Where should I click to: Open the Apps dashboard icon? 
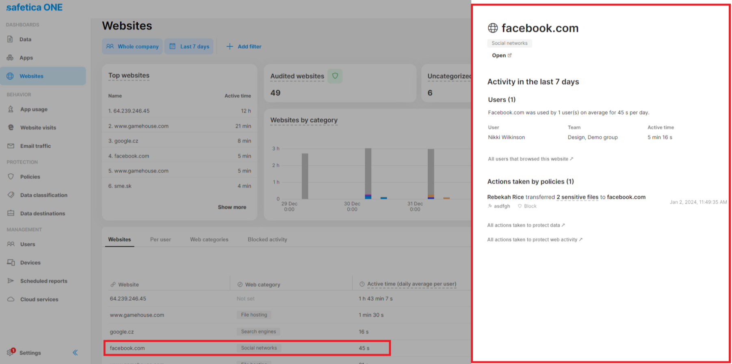pyautogui.click(x=10, y=58)
